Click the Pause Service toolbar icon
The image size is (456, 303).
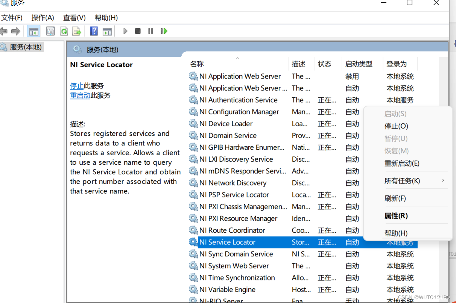[x=150, y=31]
